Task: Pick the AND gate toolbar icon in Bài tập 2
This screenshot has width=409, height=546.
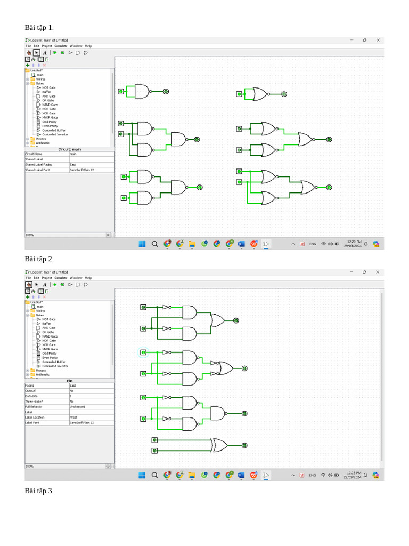Action: [78, 285]
